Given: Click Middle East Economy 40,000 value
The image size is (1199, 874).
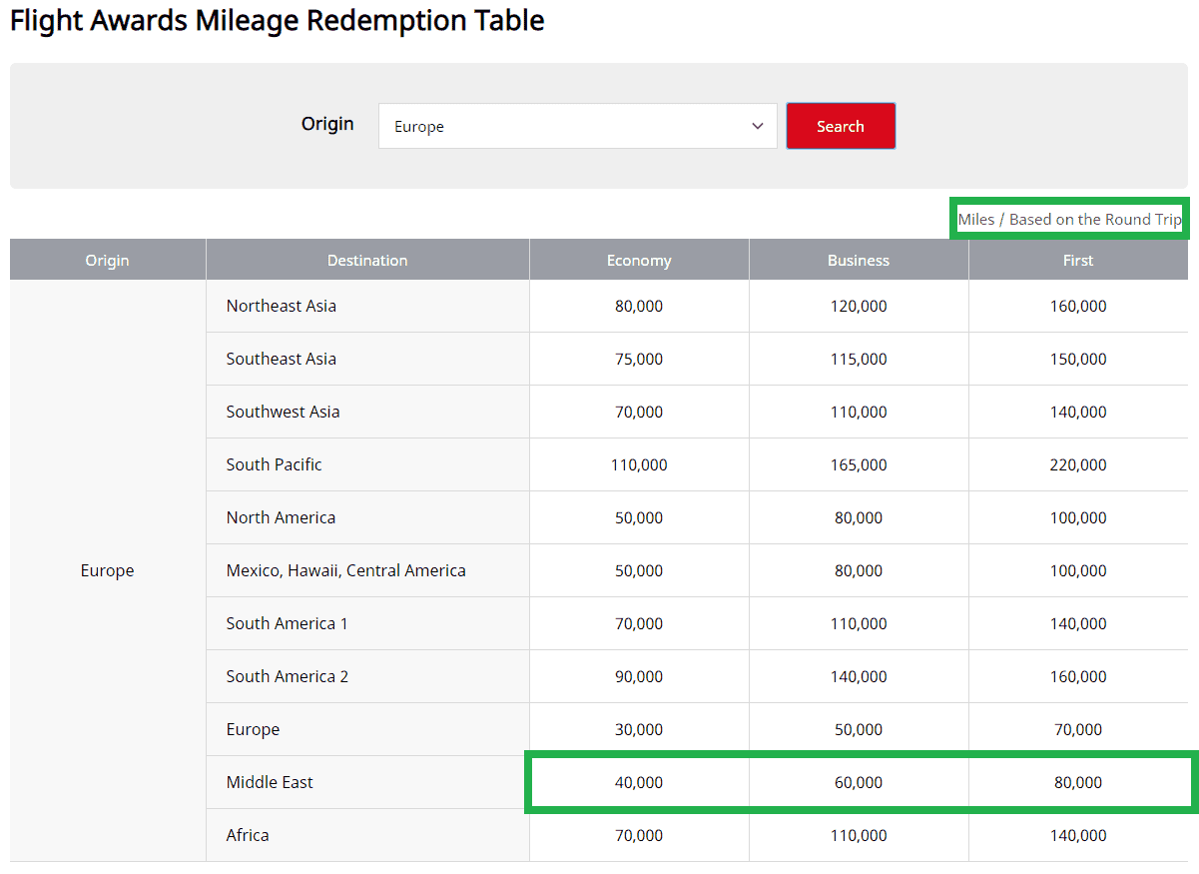Looking at the screenshot, I should point(639,782).
